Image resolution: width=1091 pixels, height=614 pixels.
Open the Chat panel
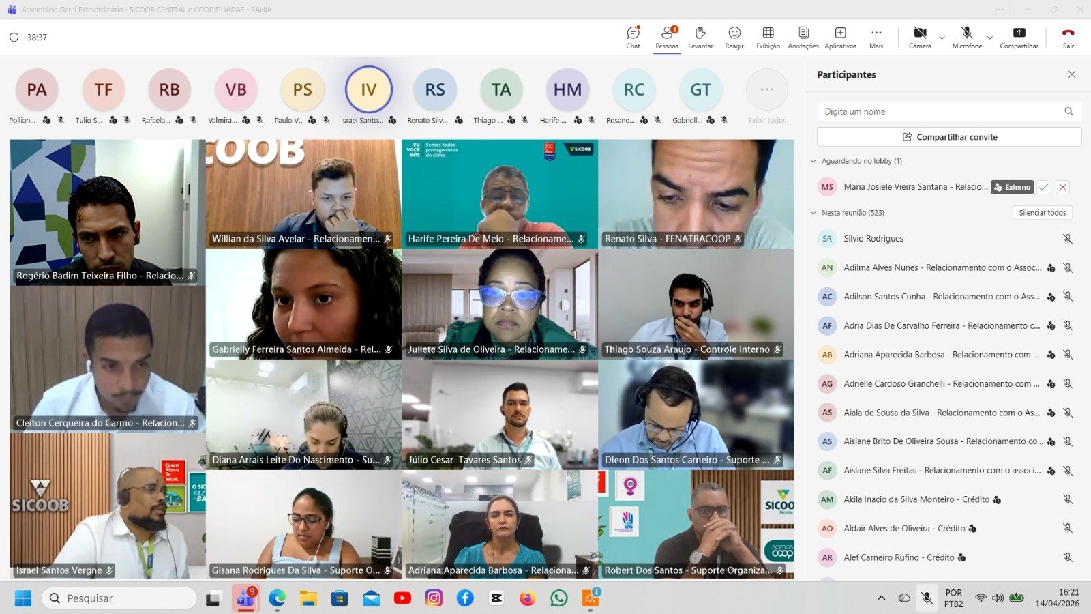tap(633, 37)
